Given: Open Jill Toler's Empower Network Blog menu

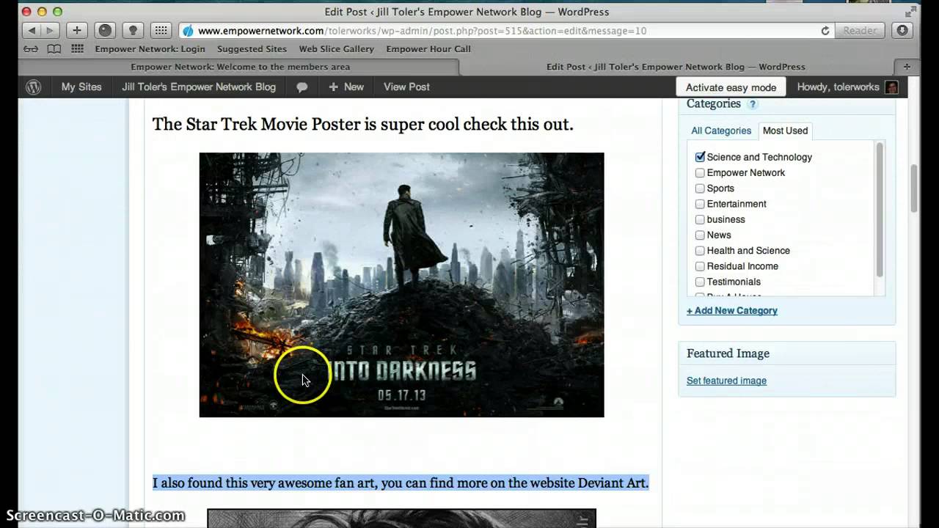Looking at the screenshot, I should pyautogui.click(x=199, y=87).
